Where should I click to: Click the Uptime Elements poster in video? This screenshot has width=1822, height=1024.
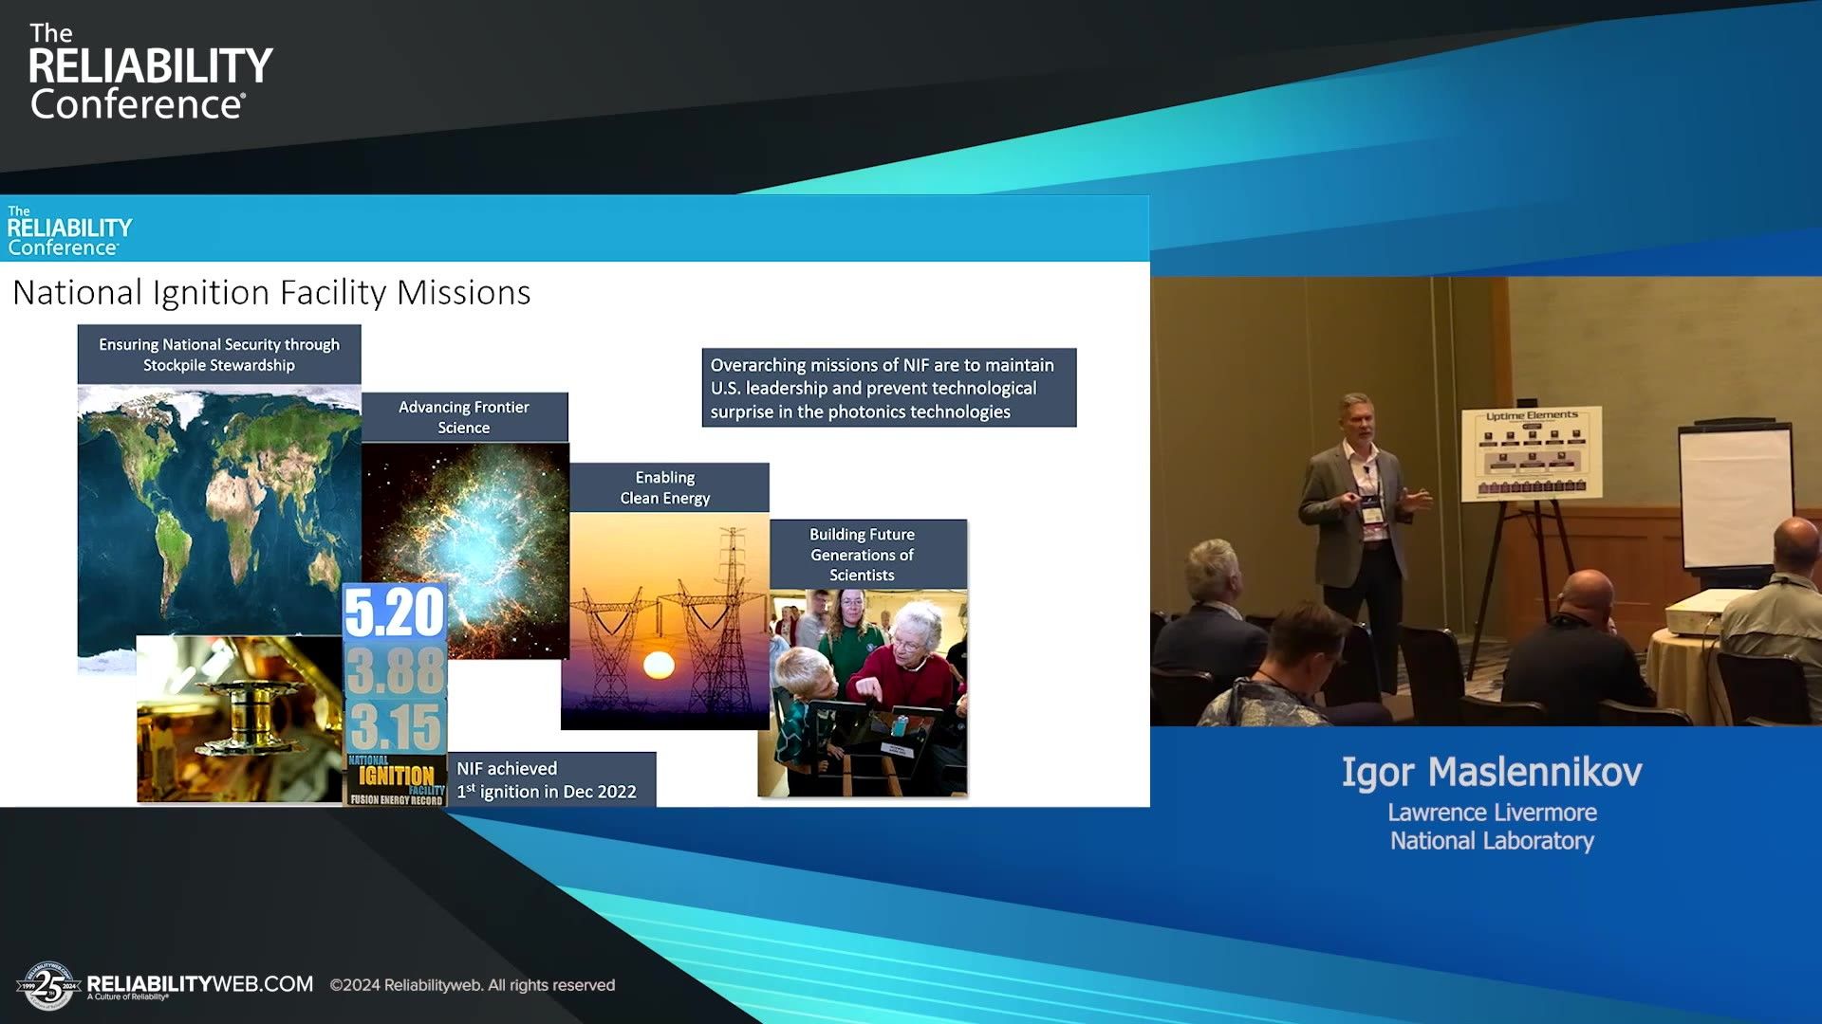[x=1531, y=453]
